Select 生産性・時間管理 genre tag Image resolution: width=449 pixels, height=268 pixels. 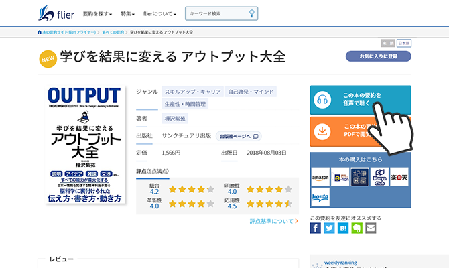185,104
